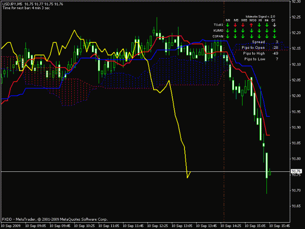Click the TSxKS row label

click(x=218, y=25)
